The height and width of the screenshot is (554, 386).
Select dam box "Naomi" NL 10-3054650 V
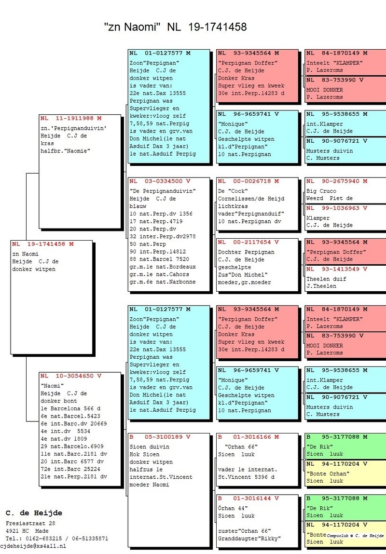(x=79, y=429)
